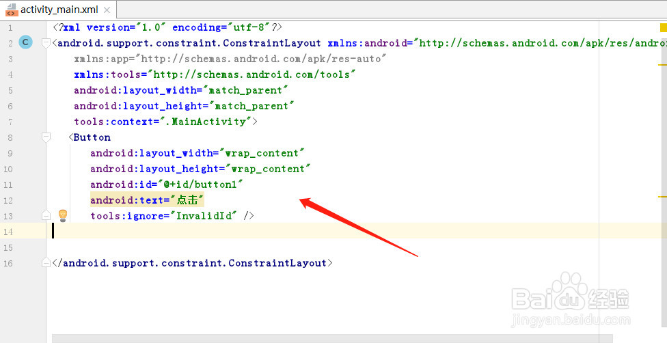Place cursor in the xml version declaration line
The image size is (667, 343).
click(x=167, y=27)
